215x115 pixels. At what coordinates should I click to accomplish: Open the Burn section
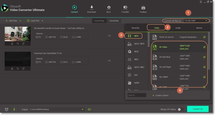tap(109, 9)
